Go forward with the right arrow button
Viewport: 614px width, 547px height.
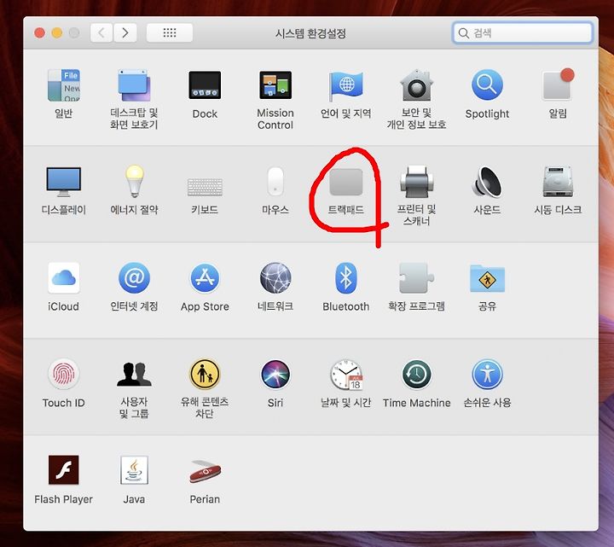[125, 32]
